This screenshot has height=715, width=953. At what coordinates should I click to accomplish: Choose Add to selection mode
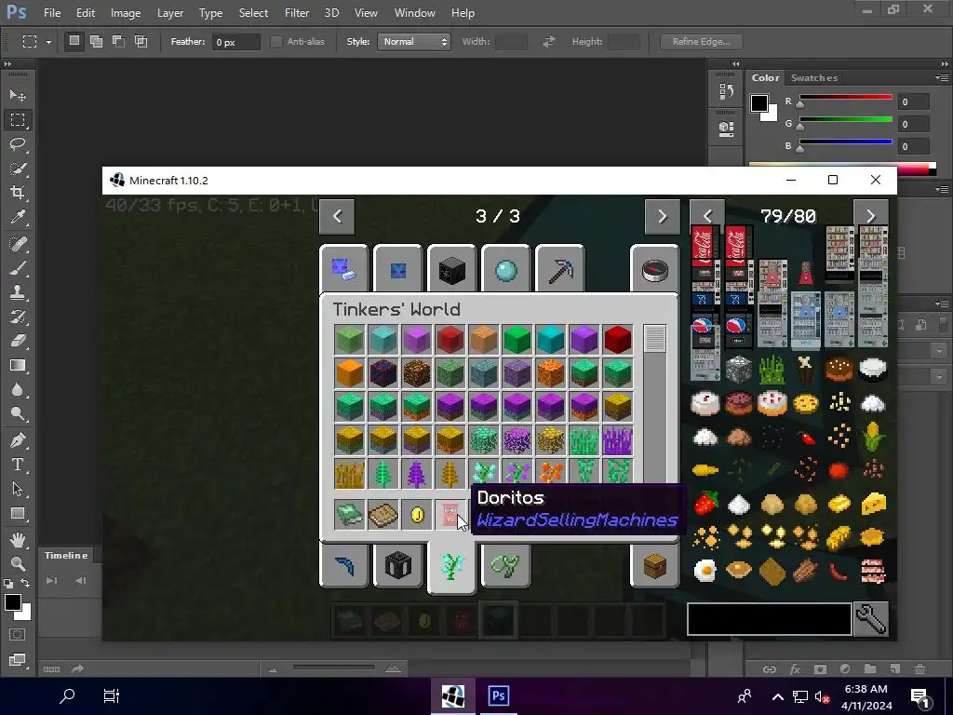point(96,41)
